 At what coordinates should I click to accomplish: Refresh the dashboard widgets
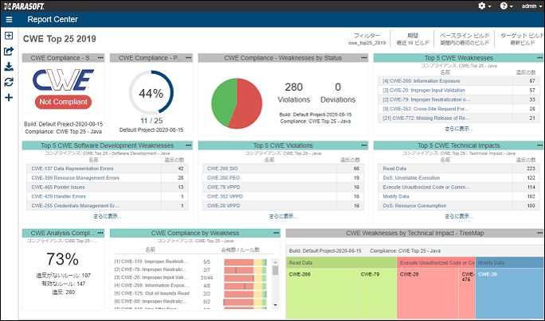9,82
